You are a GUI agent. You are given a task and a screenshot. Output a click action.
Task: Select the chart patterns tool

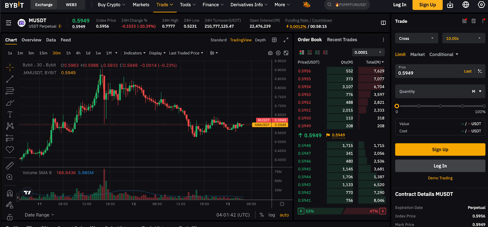pyautogui.click(x=10, y=126)
